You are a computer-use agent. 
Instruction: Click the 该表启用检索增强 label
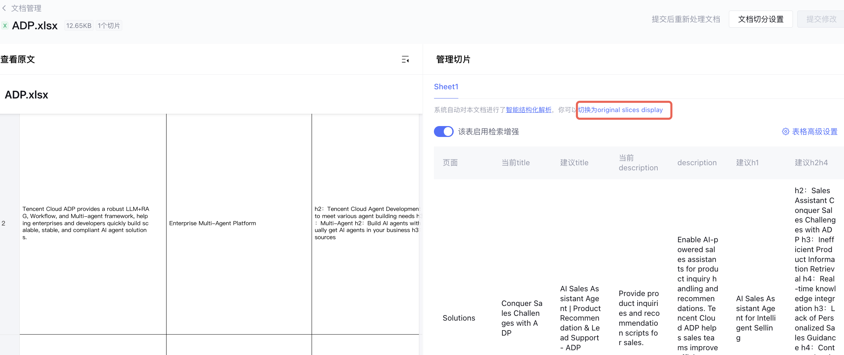click(x=488, y=132)
